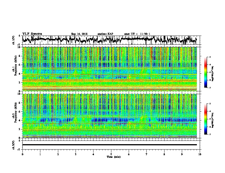
Task: Click the -7 label on ch.1 color bar
Action: tap(210, 88)
